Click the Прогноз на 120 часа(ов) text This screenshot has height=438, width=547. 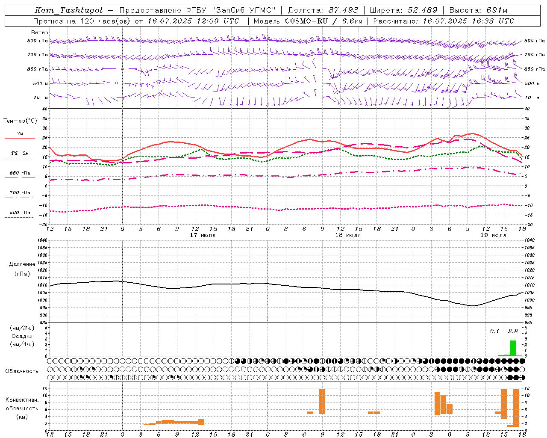click(x=82, y=21)
